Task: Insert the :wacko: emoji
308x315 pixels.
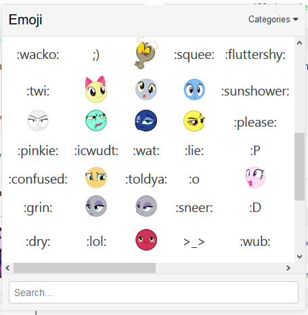Action: (38, 55)
